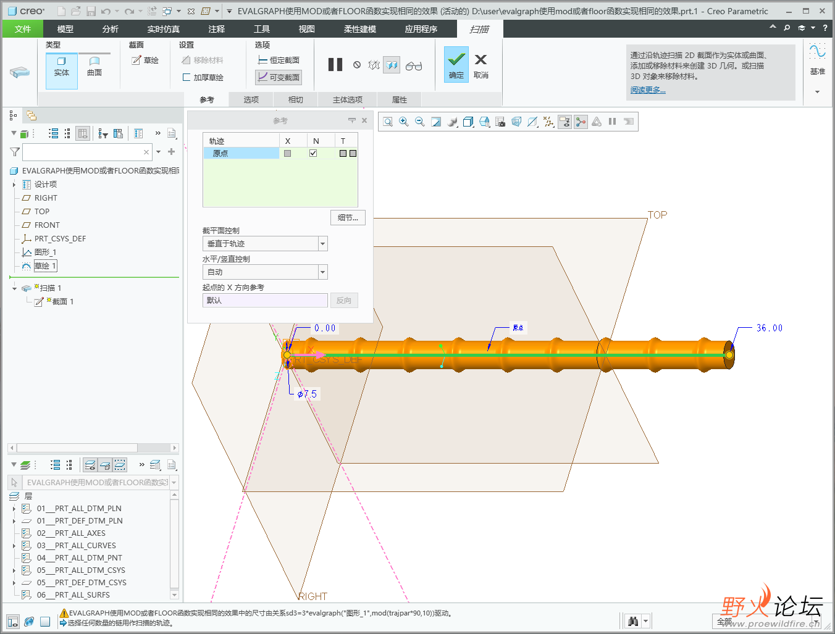Toggle the N checkbox for 原点 trajectory
This screenshot has width=835, height=634.
tap(313, 153)
